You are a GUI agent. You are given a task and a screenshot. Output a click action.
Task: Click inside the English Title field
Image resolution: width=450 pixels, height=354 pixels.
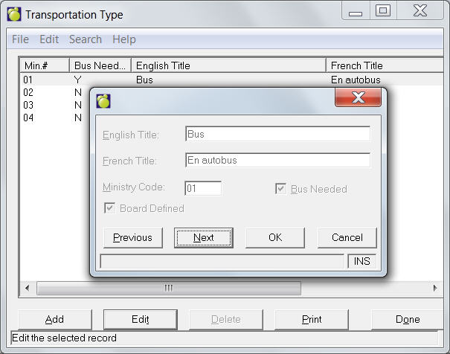277,135
